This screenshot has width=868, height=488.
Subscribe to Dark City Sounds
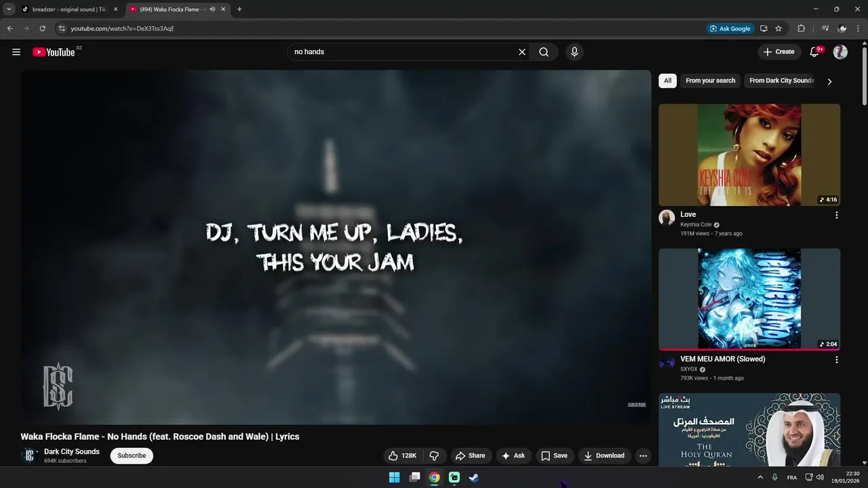(132, 455)
